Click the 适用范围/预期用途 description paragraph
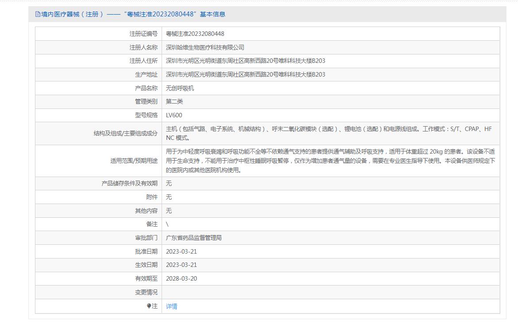This screenshot has height=328, width=518. (330, 161)
